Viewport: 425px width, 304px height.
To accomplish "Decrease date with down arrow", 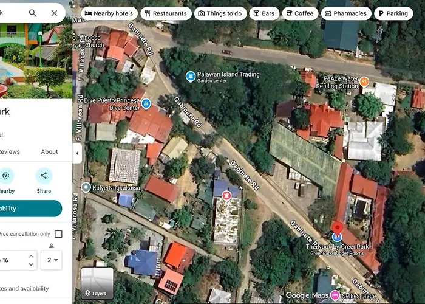I will pyautogui.click(x=31, y=264).
